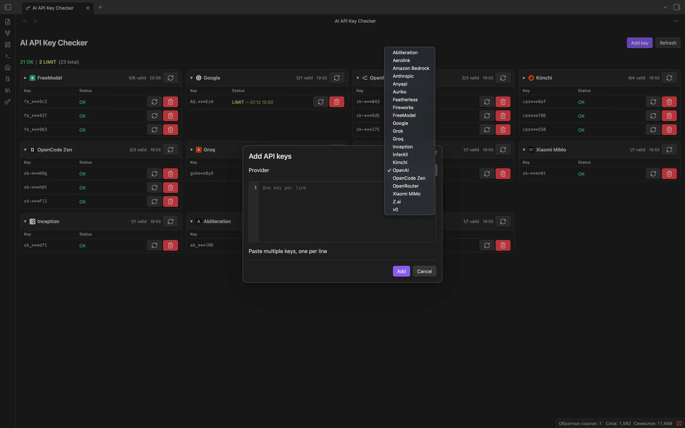Pick OpenRouter in provider dropdown

tap(409, 186)
